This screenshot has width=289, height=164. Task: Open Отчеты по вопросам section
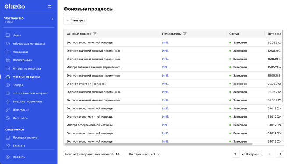[x=27, y=69]
